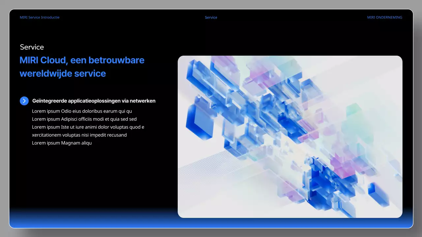Select the line "Lorem ipsum Magnam aliqu"
The height and width of the screenshot is (237, 422).
click(x=62, y=143)
